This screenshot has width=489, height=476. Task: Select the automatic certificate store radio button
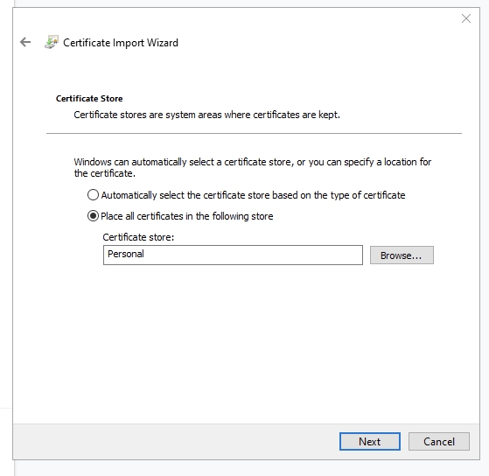coord(93,195)
